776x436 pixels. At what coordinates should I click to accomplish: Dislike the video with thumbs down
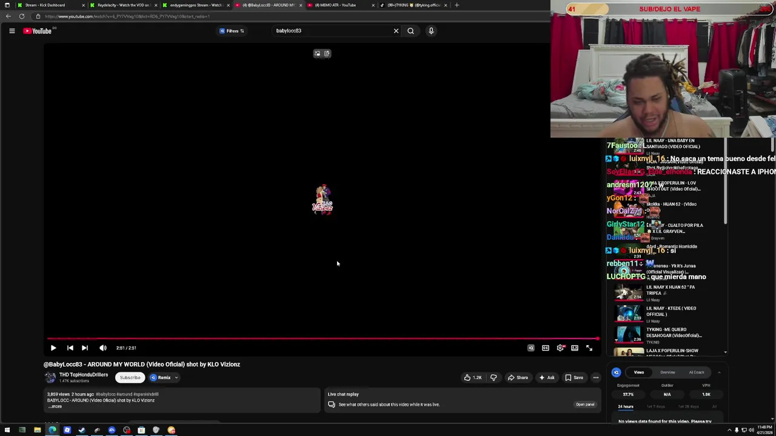(x=493, y=377)
